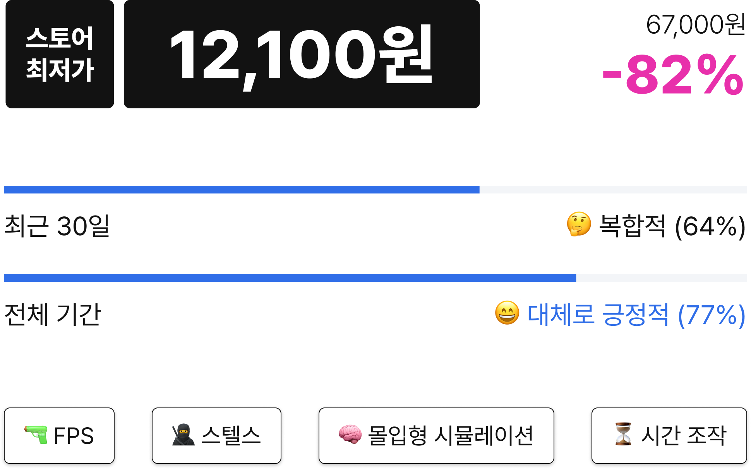Viewport: 751px width, 469px height.
Task: Click the grinning face emoji
Action: 507,313
